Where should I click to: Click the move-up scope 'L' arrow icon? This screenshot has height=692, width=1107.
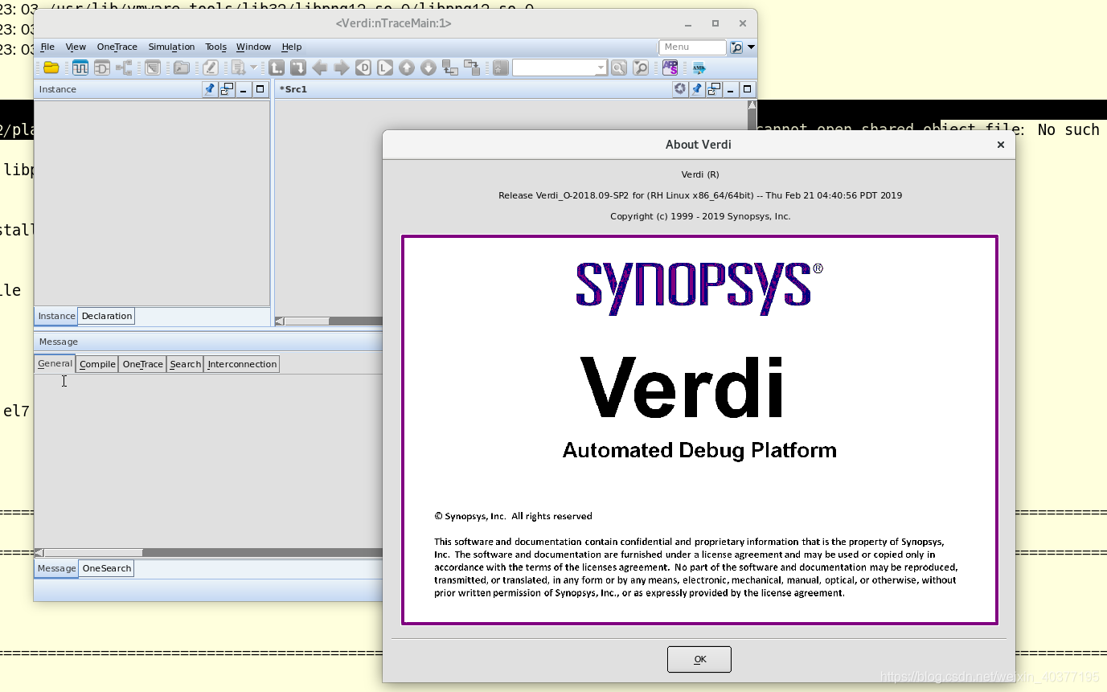point(277,68)
